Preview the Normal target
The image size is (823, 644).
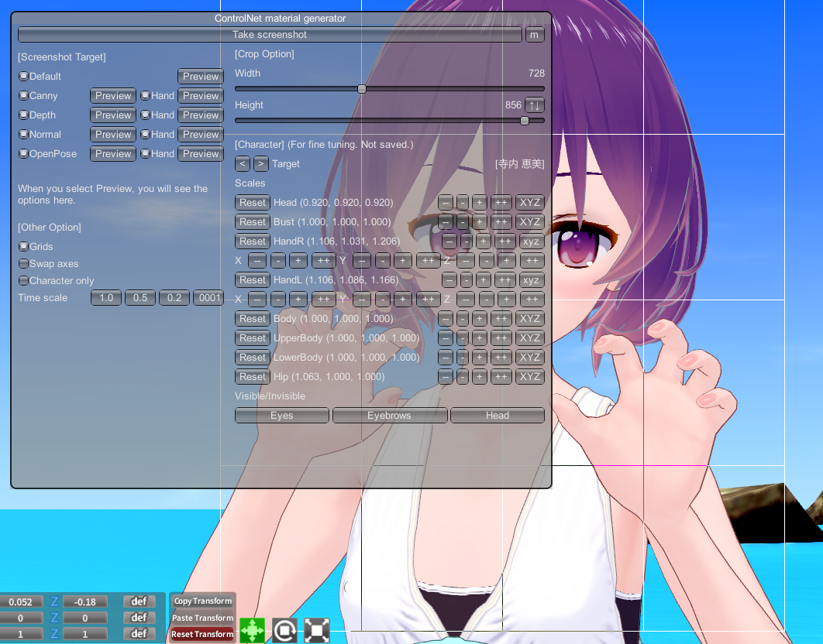click(x=113, y=134)
